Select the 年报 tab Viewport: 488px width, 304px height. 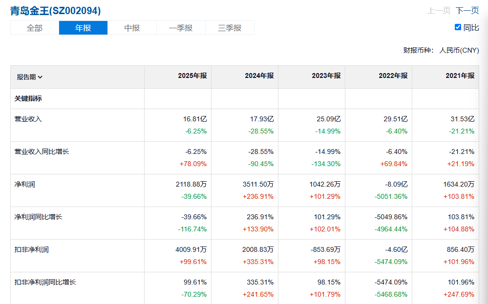[83, 28]
